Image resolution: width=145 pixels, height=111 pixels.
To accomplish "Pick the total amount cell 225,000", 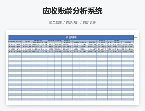I will pyautogui.click(x=58, y=47).
